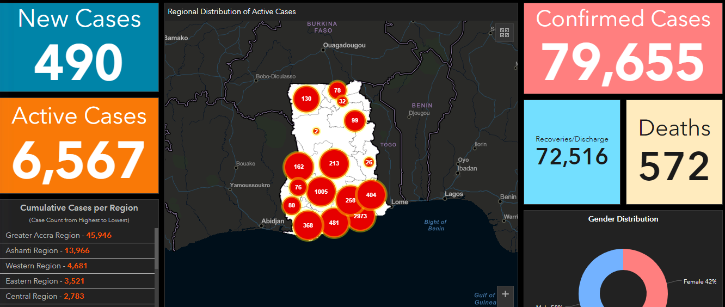Image resolution: width=725 pixels, height=307 pixels.
Task: Click the 130 cases map marker
Action: click(306, 99)
